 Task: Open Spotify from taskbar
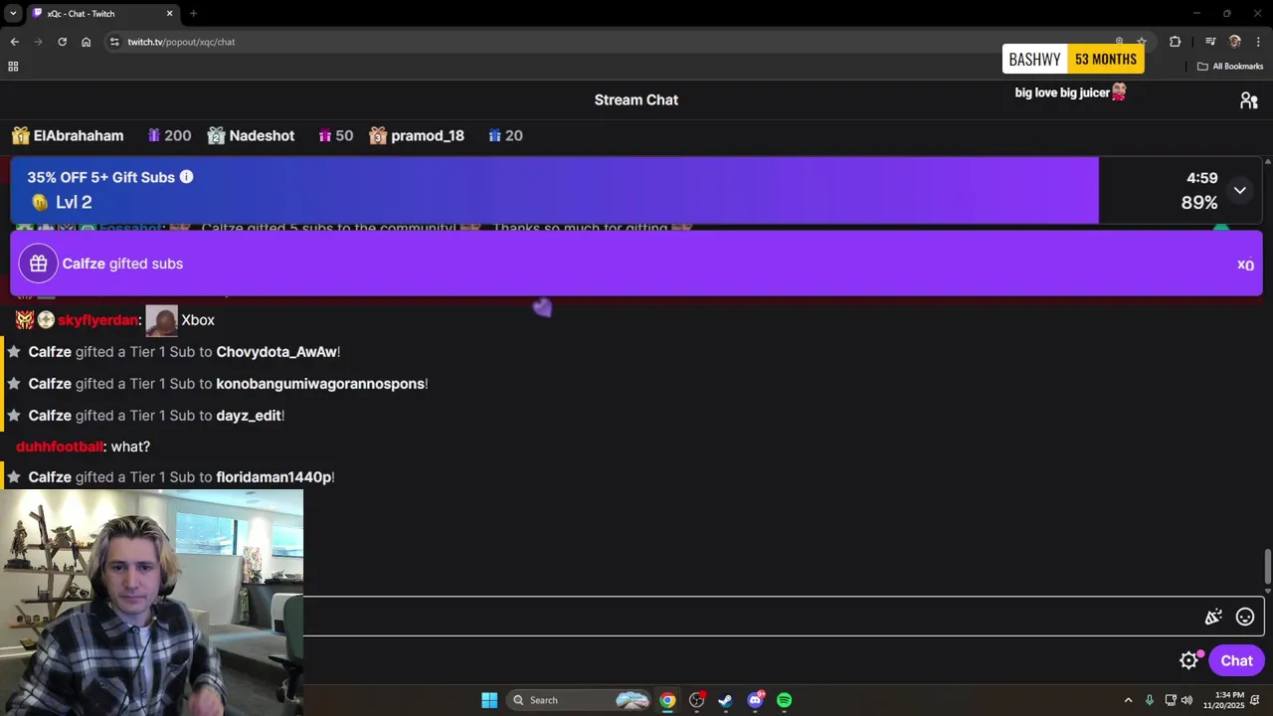click(784, 700)
